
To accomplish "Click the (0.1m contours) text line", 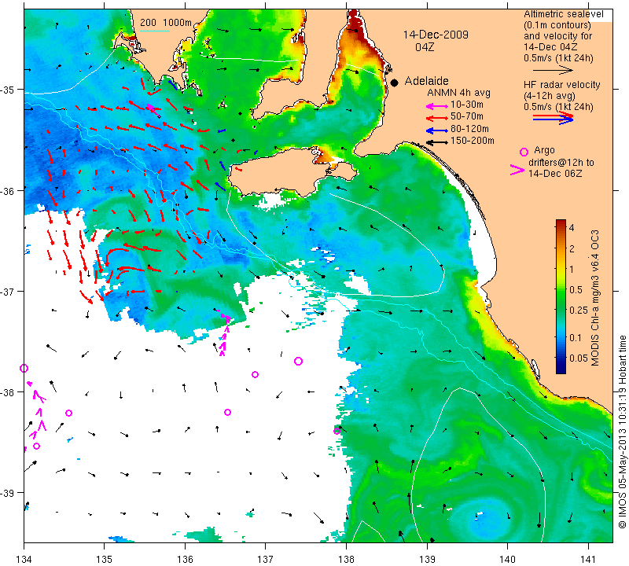I will click(557, 25).
